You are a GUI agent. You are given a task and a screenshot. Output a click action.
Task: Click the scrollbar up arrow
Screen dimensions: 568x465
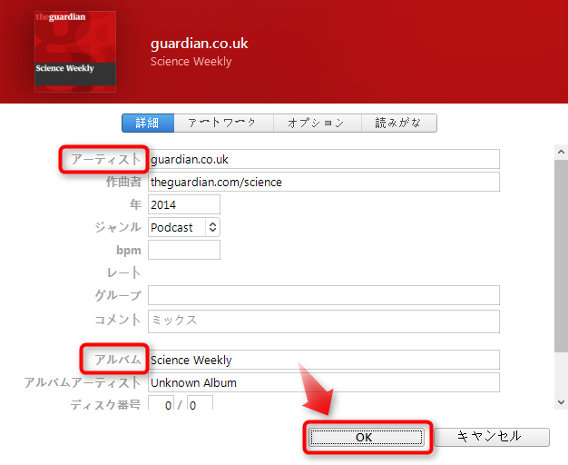(561, 152)
